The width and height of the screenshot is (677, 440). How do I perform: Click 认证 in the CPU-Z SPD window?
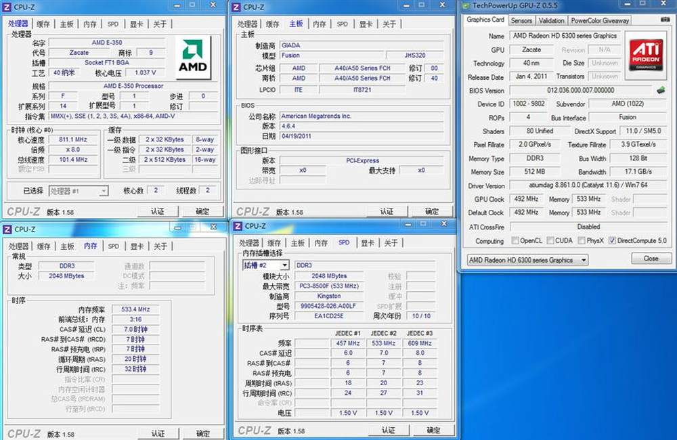388,431
